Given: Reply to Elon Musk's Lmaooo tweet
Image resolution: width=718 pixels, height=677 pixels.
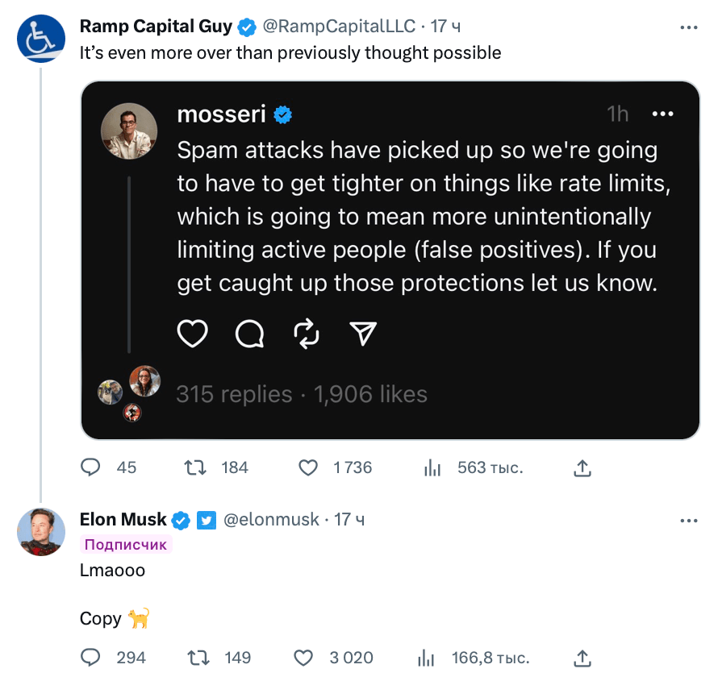Looking at the screenshot, I should point(90,658).
